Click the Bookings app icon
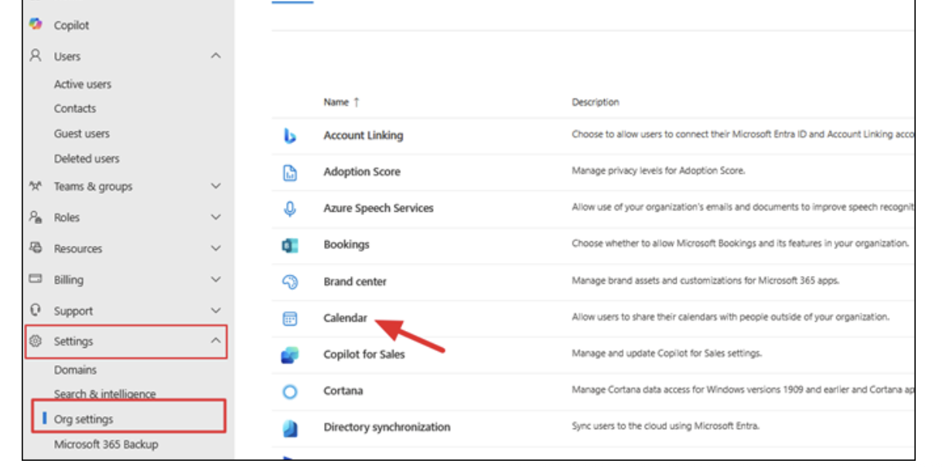This screenshot has height=467, width=942. tap(290, 245)
